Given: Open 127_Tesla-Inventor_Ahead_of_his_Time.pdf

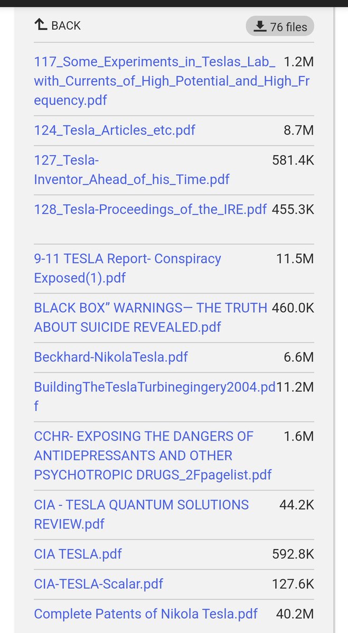Looking at the screenshot, I should [x=131, y=169].
